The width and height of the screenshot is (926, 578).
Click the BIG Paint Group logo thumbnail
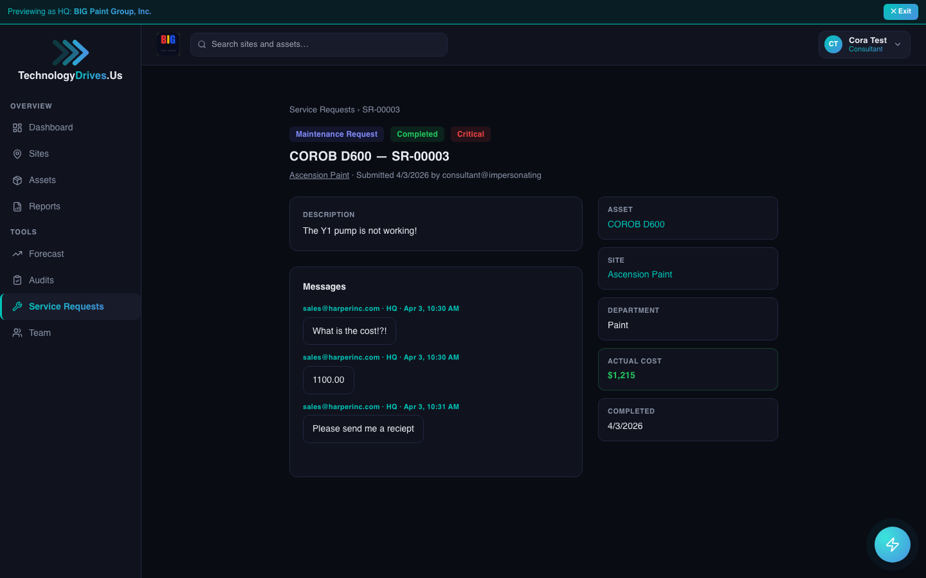168,44
